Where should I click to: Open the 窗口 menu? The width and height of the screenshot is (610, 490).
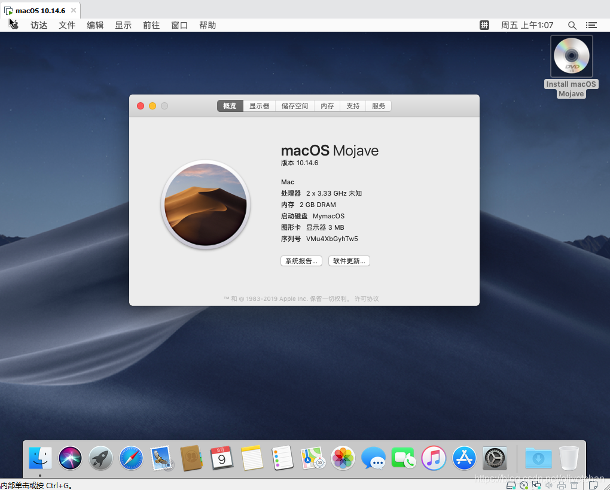[x=179, y=25]
